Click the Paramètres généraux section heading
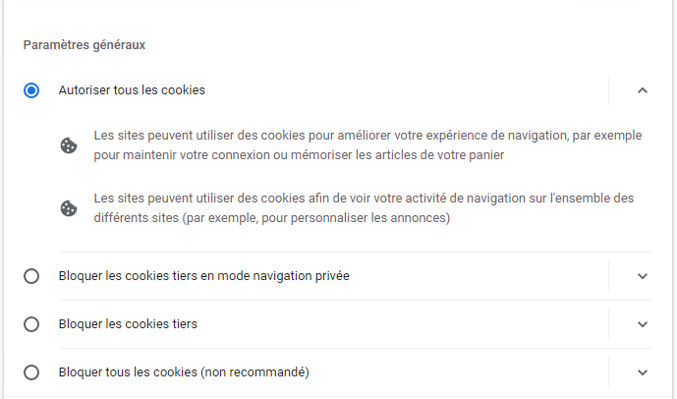677x399 pixels. click(x=85, y=45)
